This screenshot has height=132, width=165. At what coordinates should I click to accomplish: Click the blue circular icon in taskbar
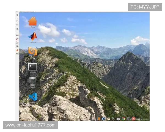click(103, 119)
